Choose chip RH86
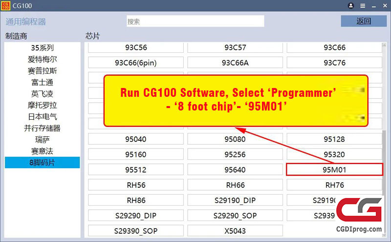 [x=136, y=200]
